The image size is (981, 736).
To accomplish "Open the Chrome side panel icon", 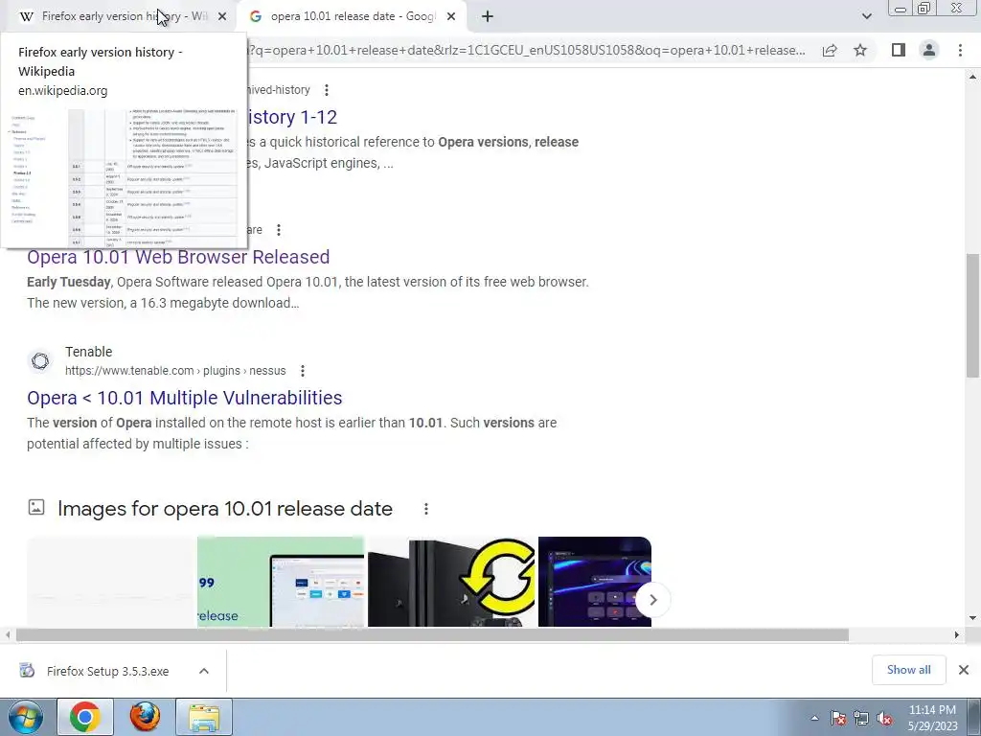I will pyautogui.click(x=899, y=50).
